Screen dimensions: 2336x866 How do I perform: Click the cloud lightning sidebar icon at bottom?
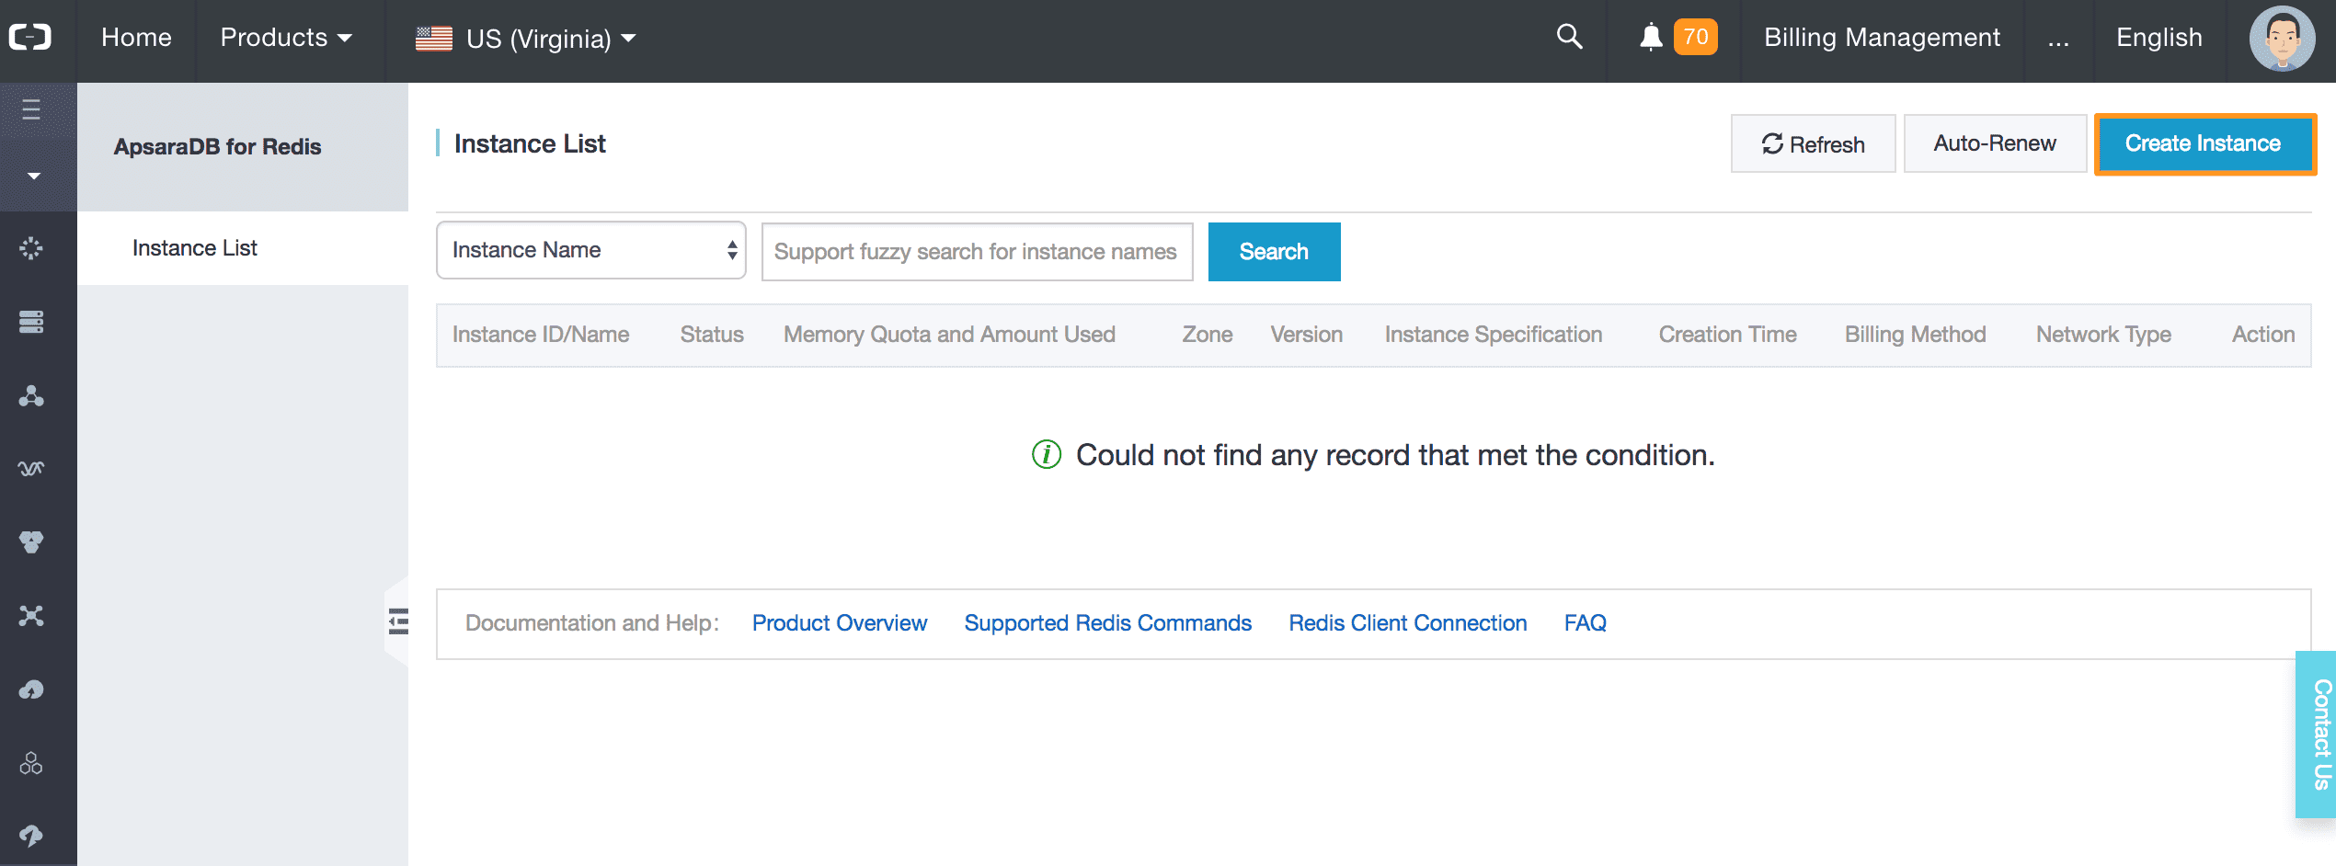(x=31, y=835)
